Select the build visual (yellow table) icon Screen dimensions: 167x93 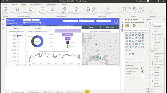pos(127,26)
